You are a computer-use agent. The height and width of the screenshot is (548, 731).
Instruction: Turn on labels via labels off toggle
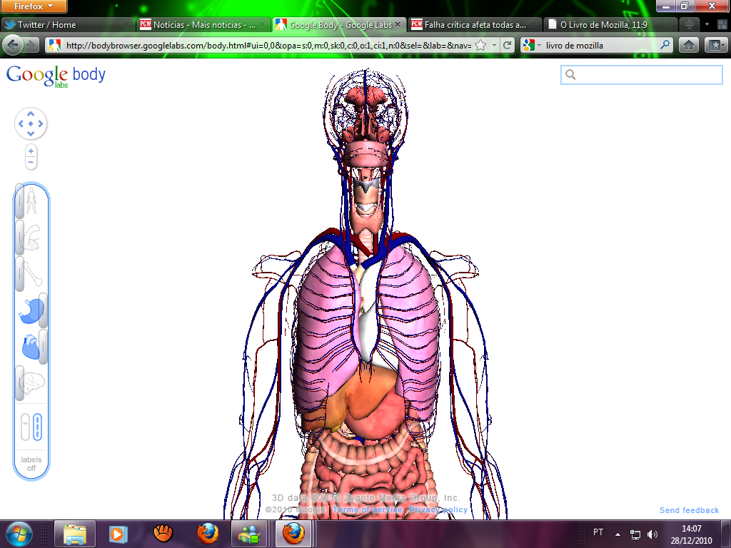pos(31,464)
